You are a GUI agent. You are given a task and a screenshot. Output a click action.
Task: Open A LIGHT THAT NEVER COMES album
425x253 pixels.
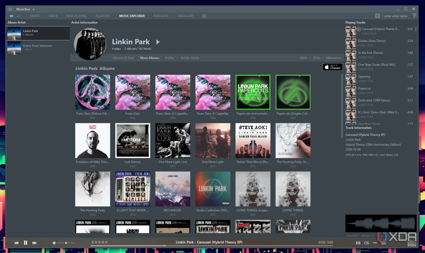pyautogui.click(x=133, y=189)
